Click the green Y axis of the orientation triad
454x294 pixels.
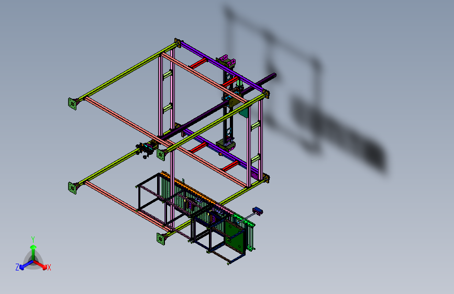point(34,253)
